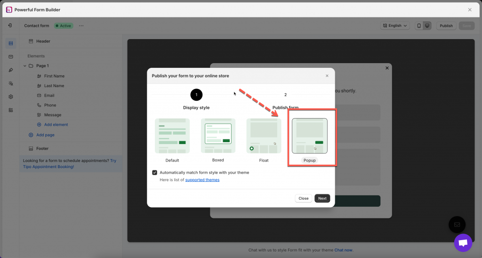
Task: Click the exit editor icon beside Contact form
Action: pos(10,25)
